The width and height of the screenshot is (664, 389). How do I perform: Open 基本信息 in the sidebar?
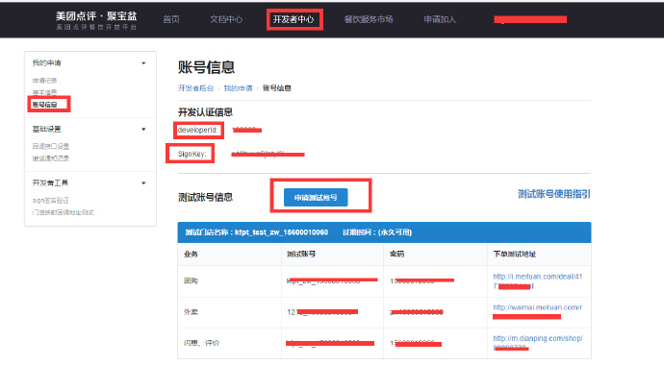[x=44, y=92]
